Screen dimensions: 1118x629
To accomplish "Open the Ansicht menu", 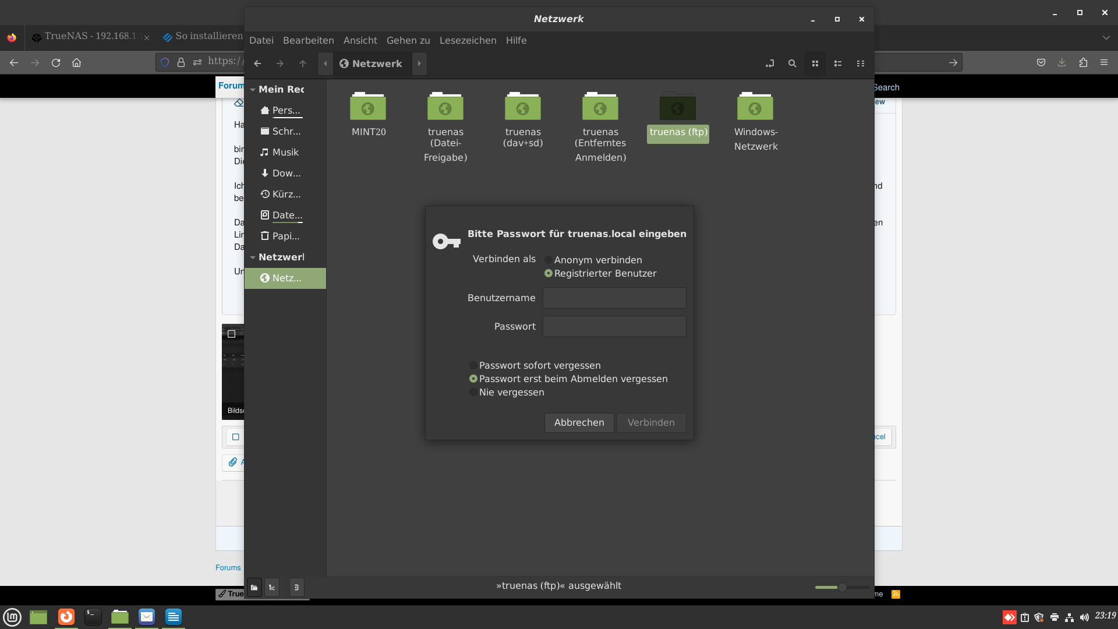I will pyautogui.click(x=360, y=40).
